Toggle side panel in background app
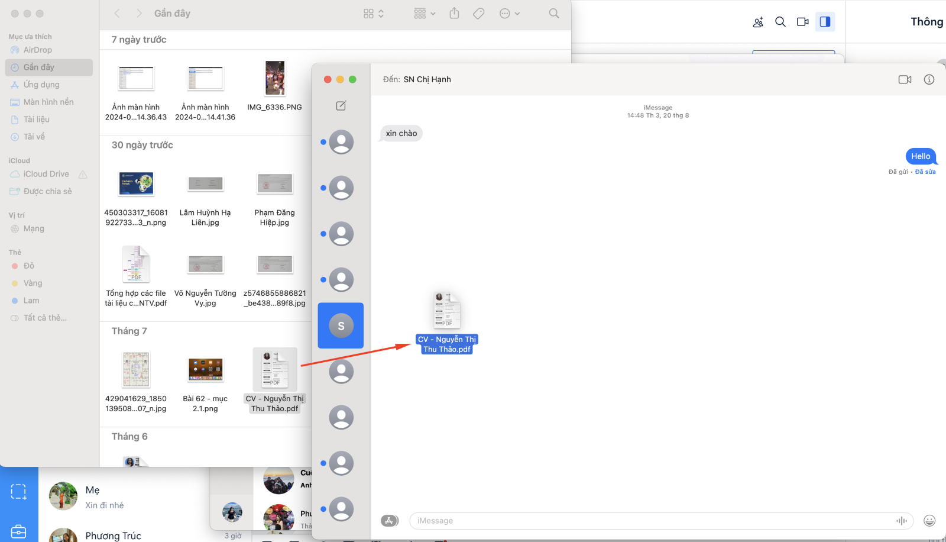The image size is (946, 542). click(825, 22)
